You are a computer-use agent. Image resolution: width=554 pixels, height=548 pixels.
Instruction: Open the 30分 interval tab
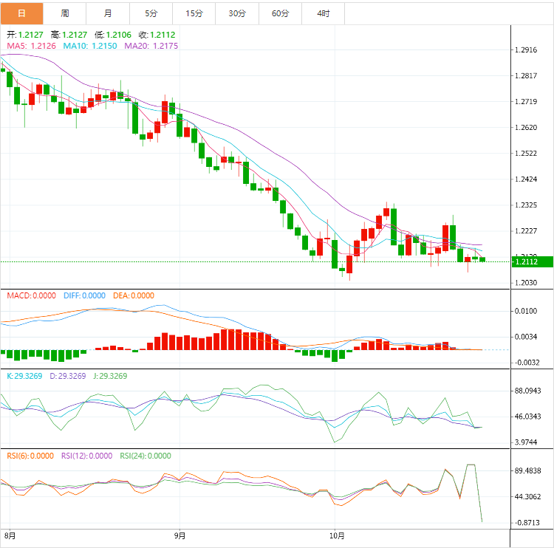[238, 13]
